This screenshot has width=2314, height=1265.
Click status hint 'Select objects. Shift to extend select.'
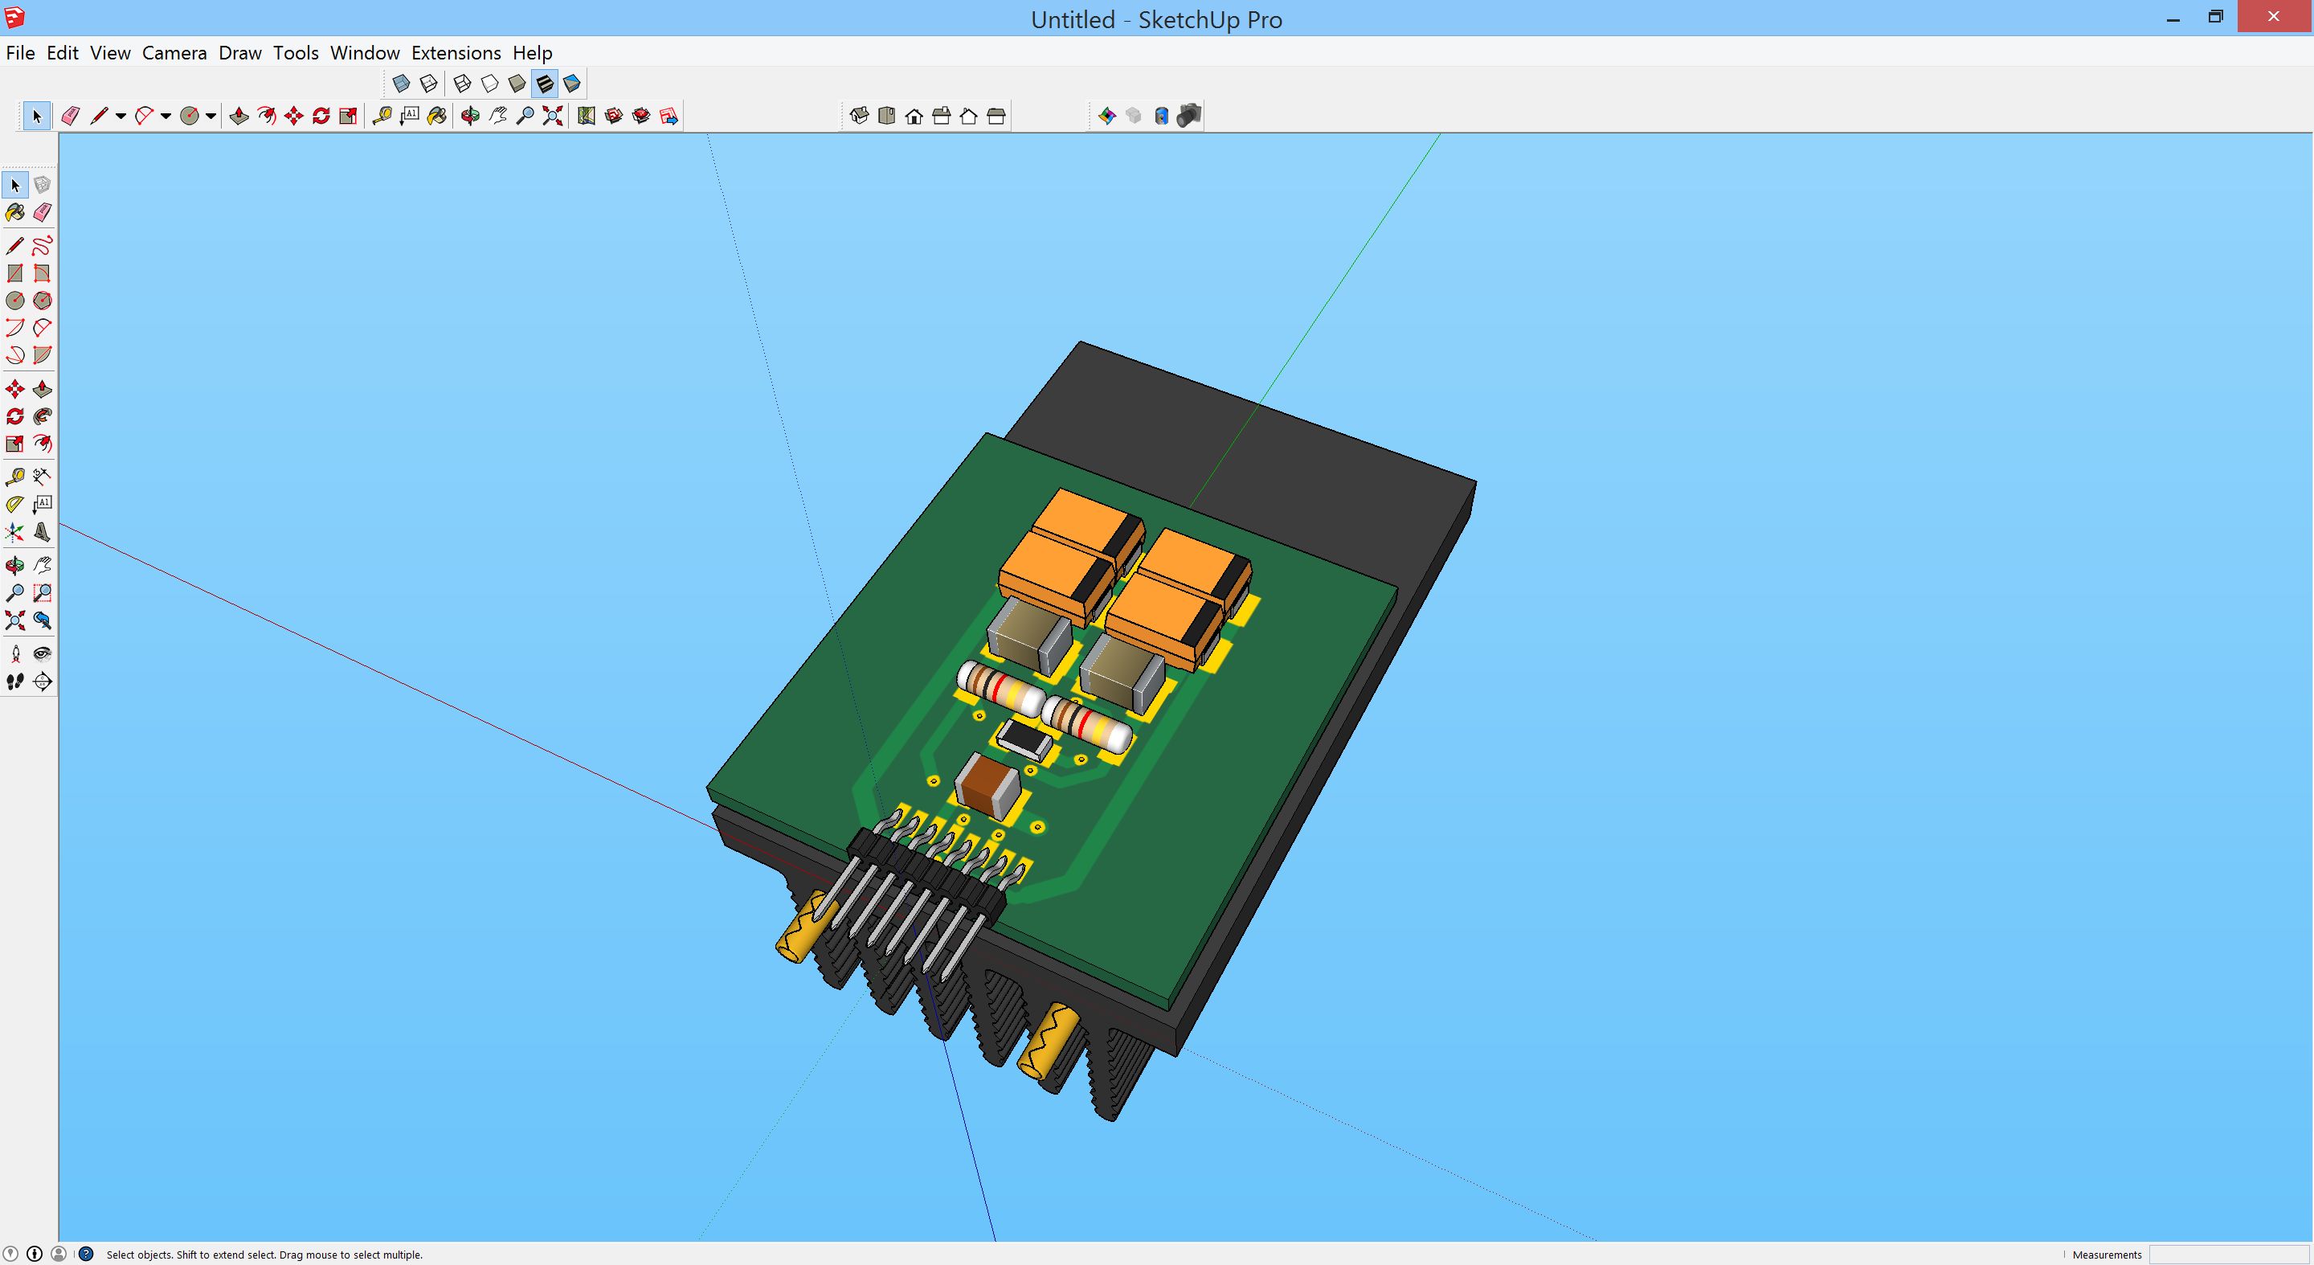(x=190, y=1255)
